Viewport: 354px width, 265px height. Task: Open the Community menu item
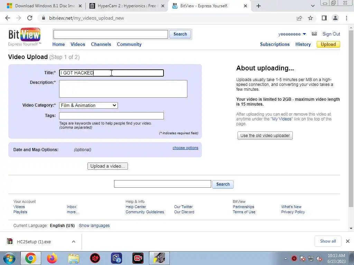click(129, 45)
